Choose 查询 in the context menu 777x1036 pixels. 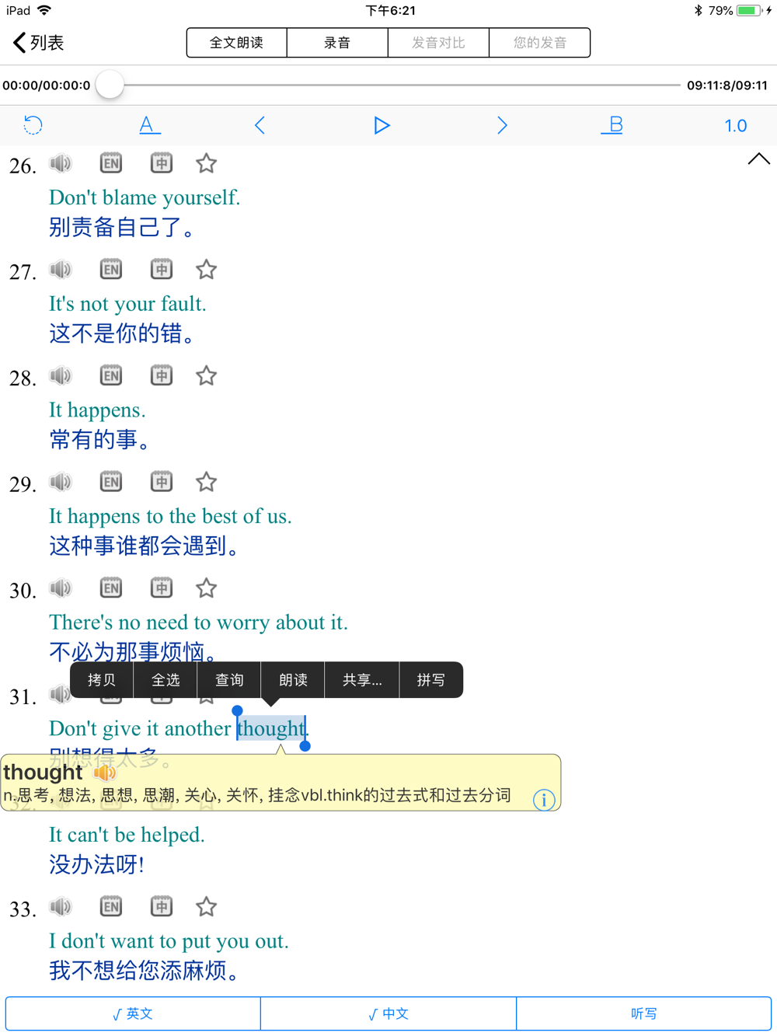tap(229, 680)
